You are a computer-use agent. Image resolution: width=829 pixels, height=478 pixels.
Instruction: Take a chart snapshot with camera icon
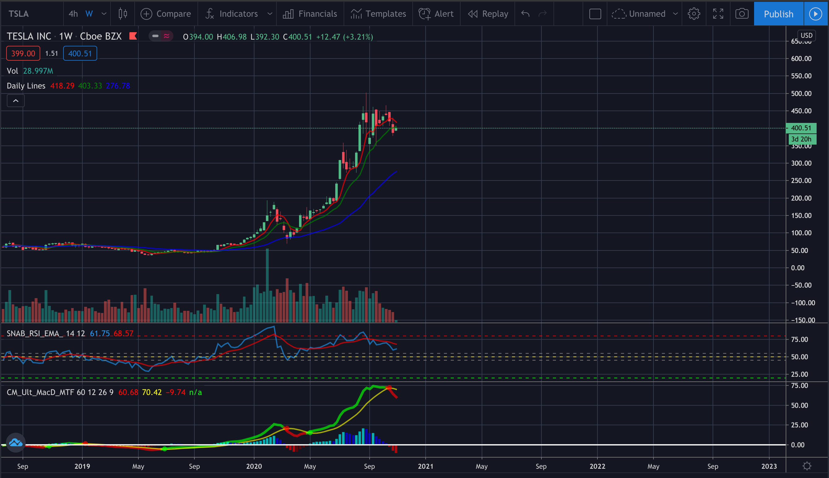[742, 14]
